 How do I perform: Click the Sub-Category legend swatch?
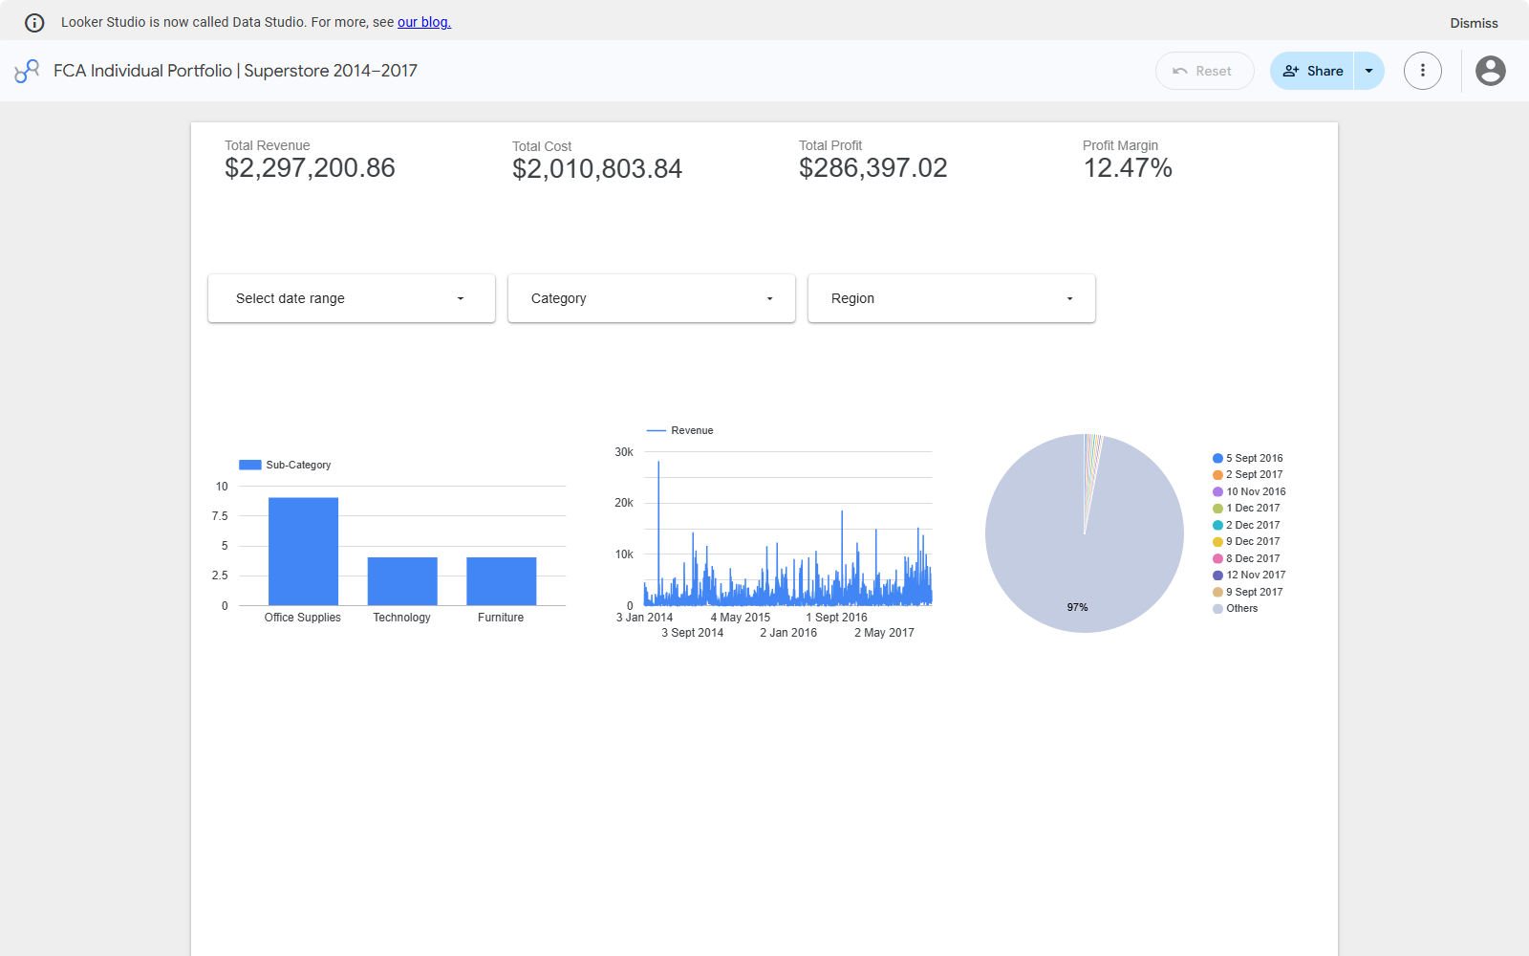point(250,465)
